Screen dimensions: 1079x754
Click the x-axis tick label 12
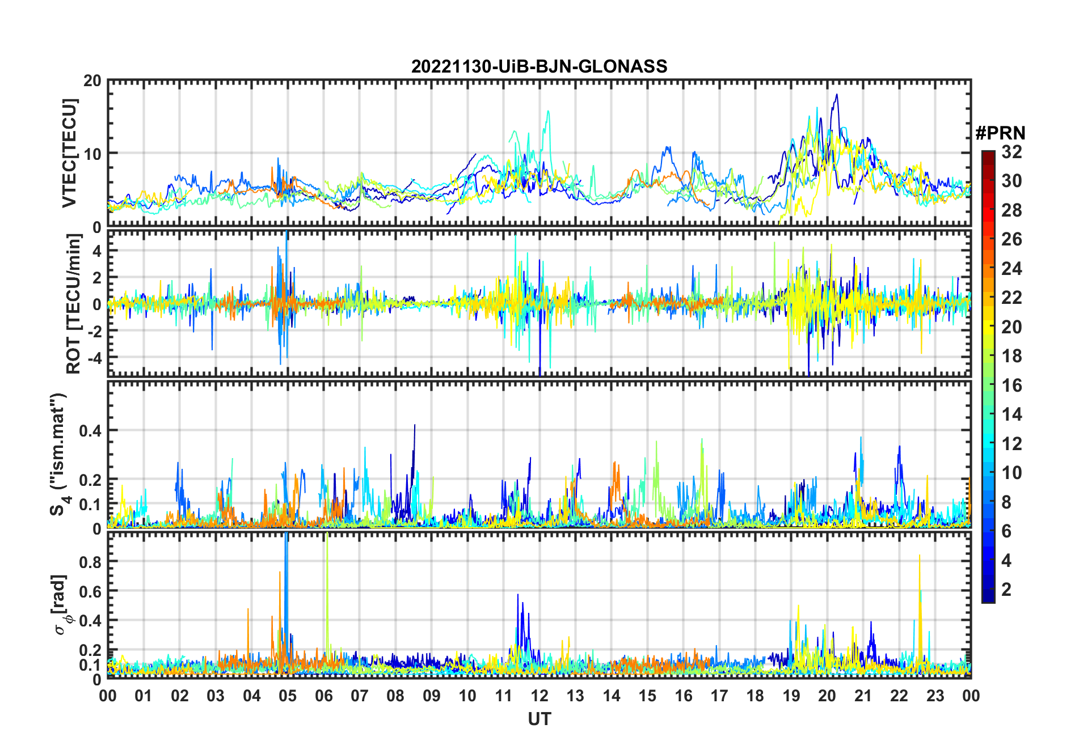coord(539,696)
